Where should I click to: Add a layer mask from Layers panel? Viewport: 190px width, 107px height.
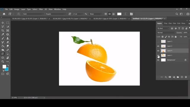[170, 77]
